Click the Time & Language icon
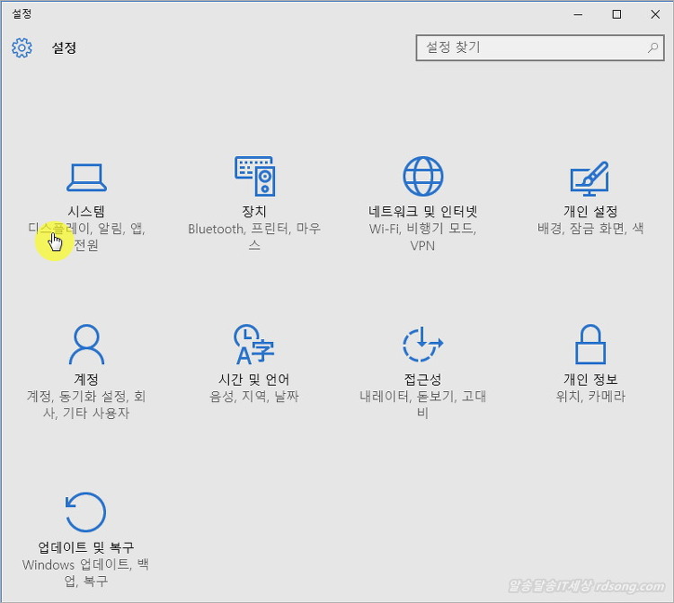 point(253,345)
